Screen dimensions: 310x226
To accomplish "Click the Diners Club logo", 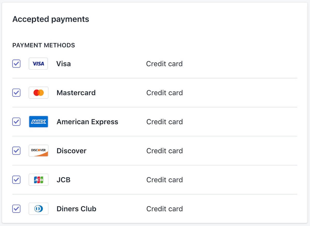I will point(38,209).
